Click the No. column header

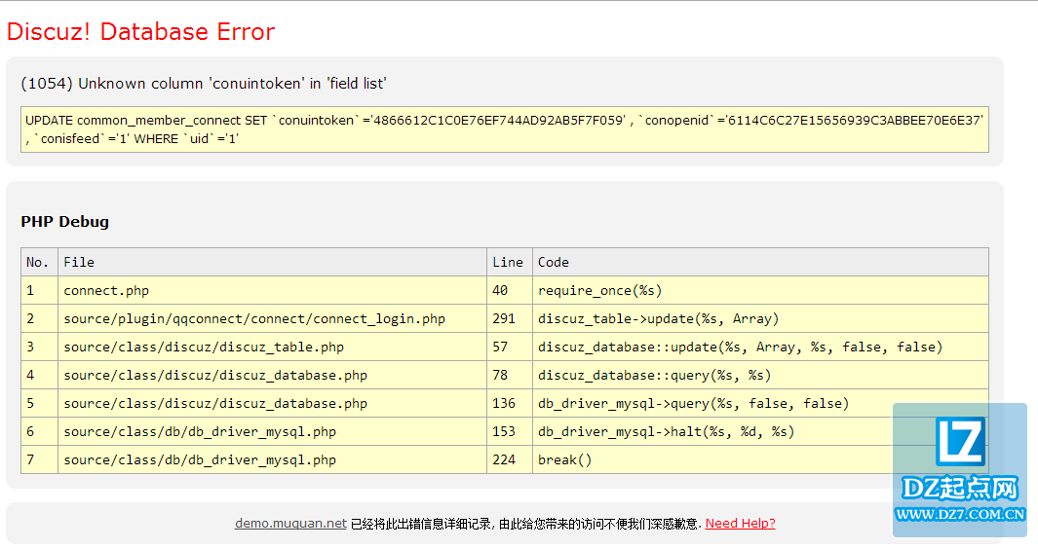(40, 262)
